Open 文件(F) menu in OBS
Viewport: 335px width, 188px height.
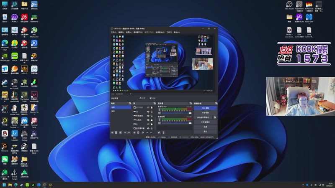[x=113, y=32]
